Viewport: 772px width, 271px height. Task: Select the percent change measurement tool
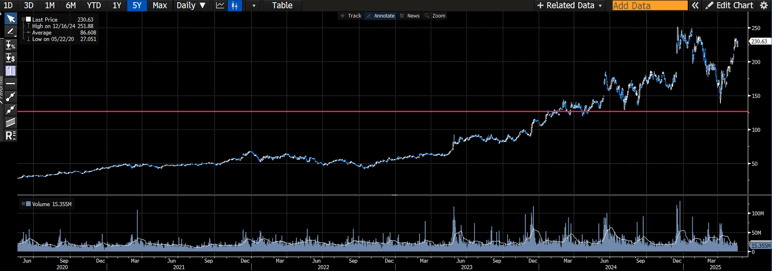tap(10, 45)
